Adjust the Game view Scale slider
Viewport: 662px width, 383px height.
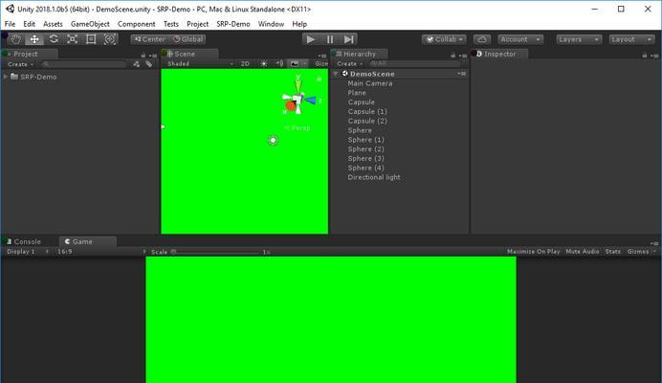click(215, 252)
